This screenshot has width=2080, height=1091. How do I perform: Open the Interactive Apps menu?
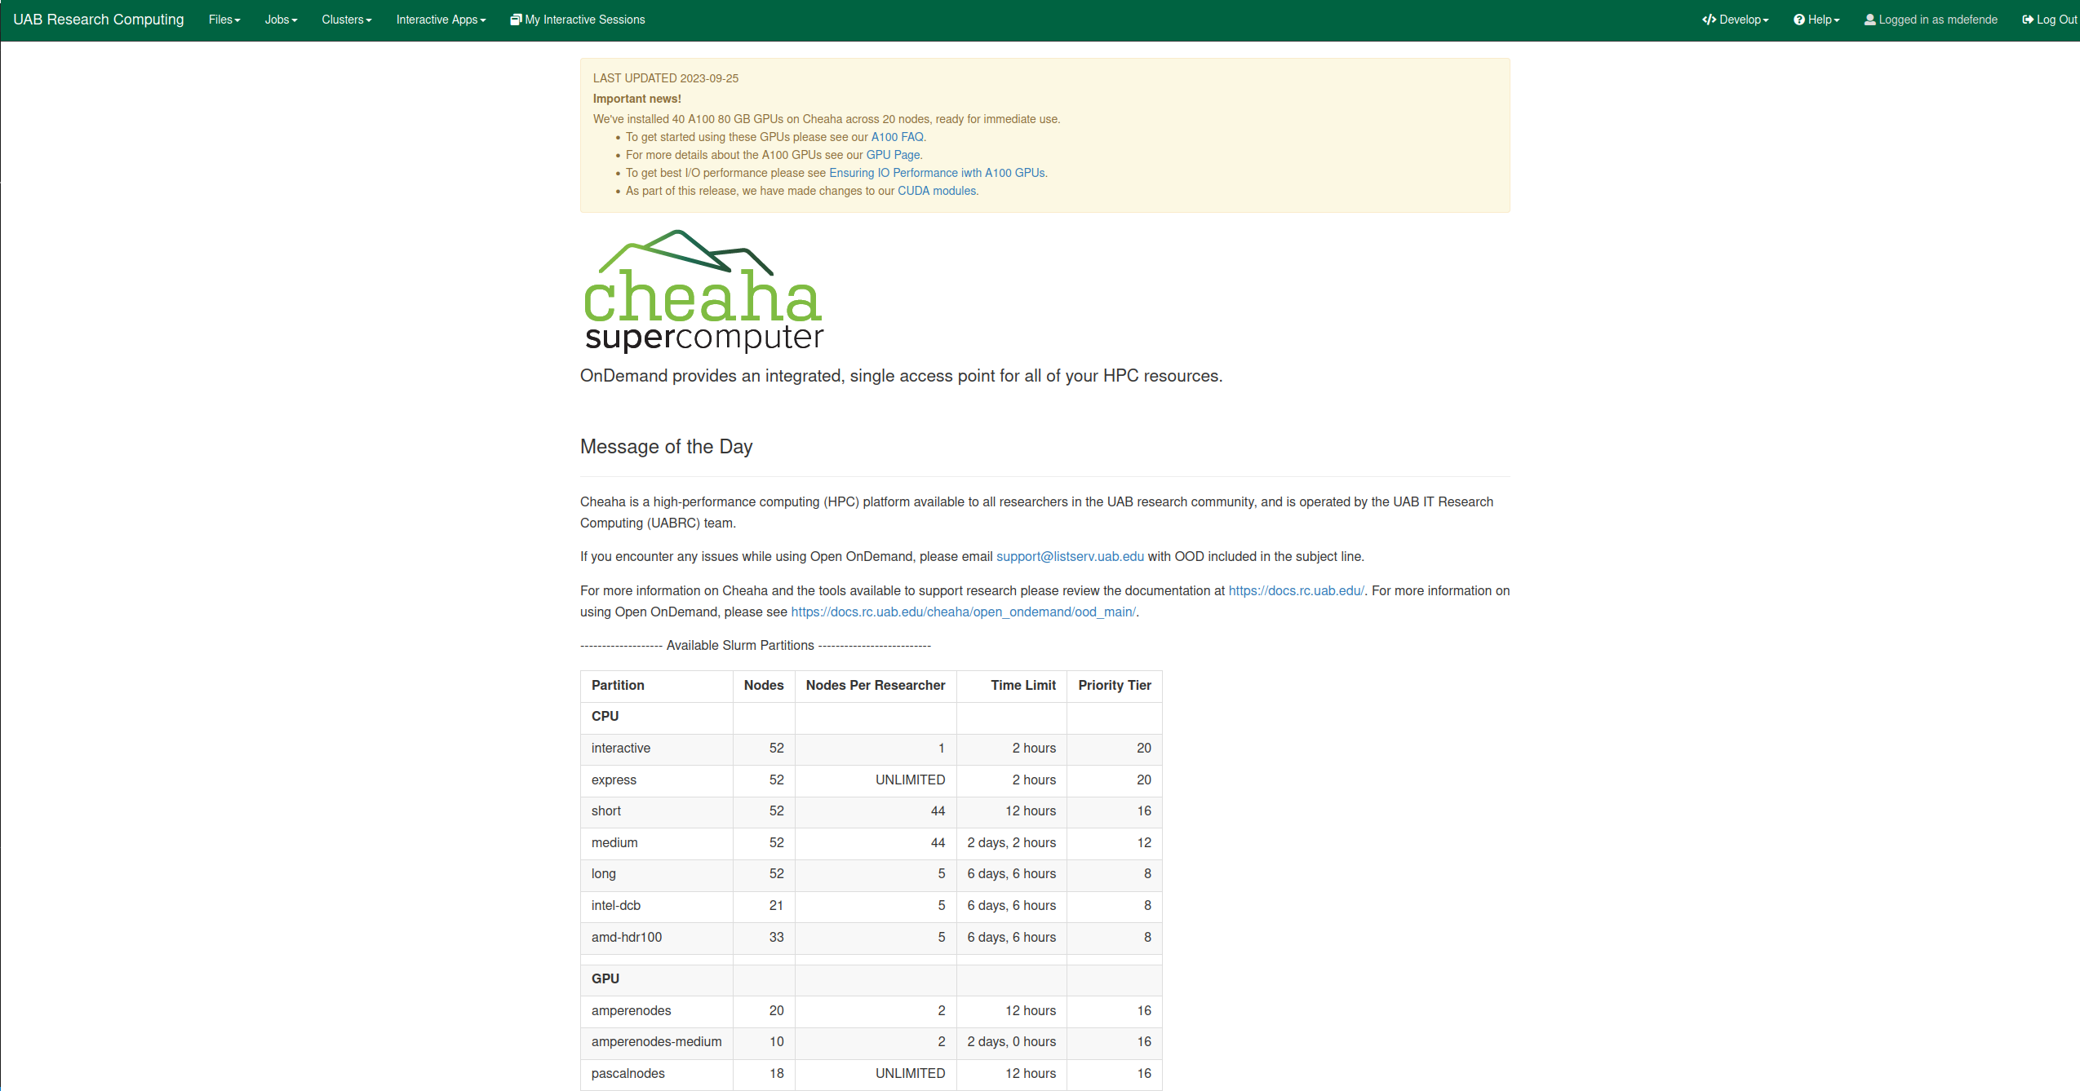(x=441, y=20)
